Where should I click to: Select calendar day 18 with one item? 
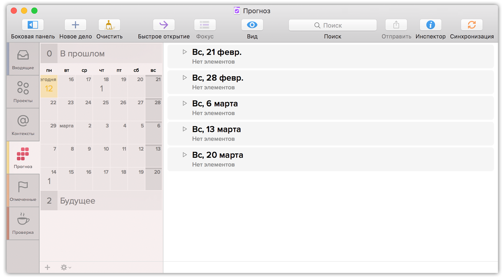coord(102,86)
